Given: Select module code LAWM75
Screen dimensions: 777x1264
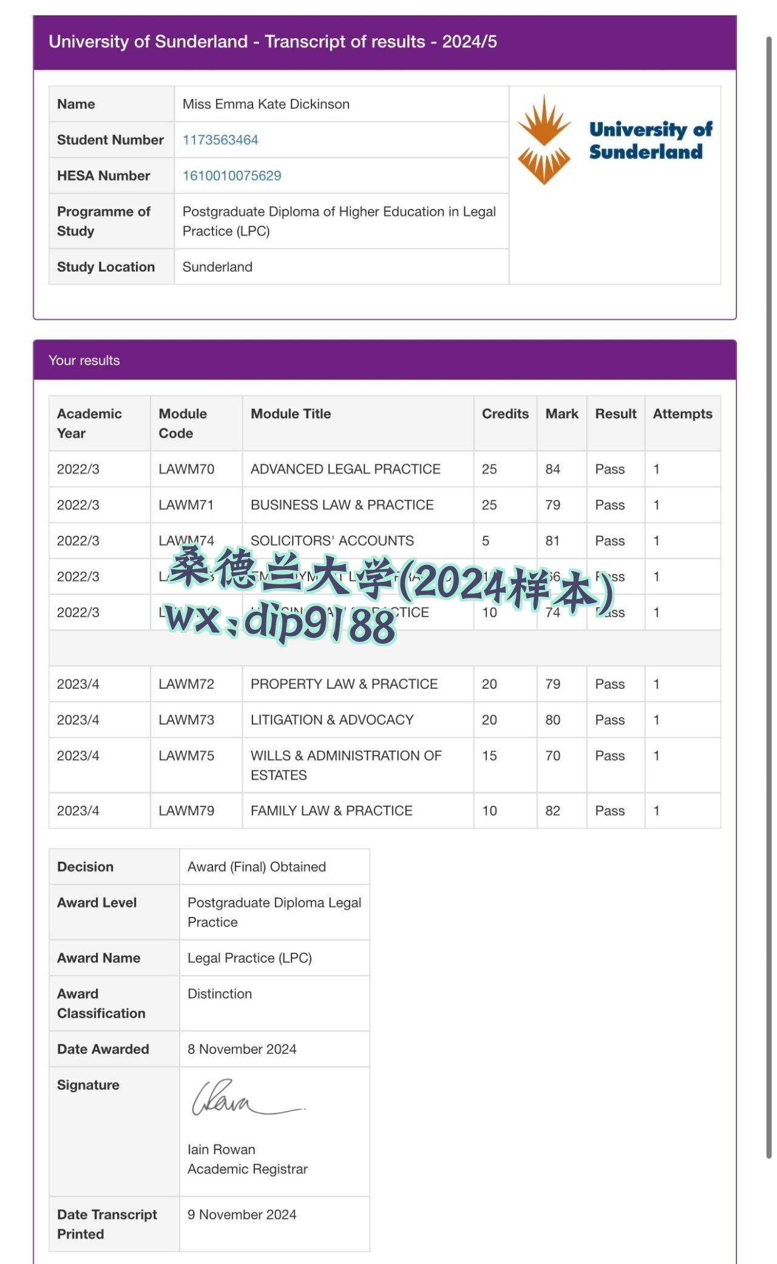Looking at the screenshot, I should tap(186, 755).
